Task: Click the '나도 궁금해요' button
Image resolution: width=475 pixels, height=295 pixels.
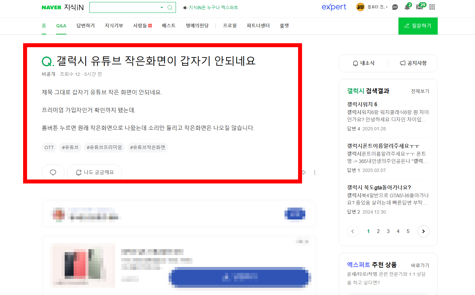Action: pos(95,173)
